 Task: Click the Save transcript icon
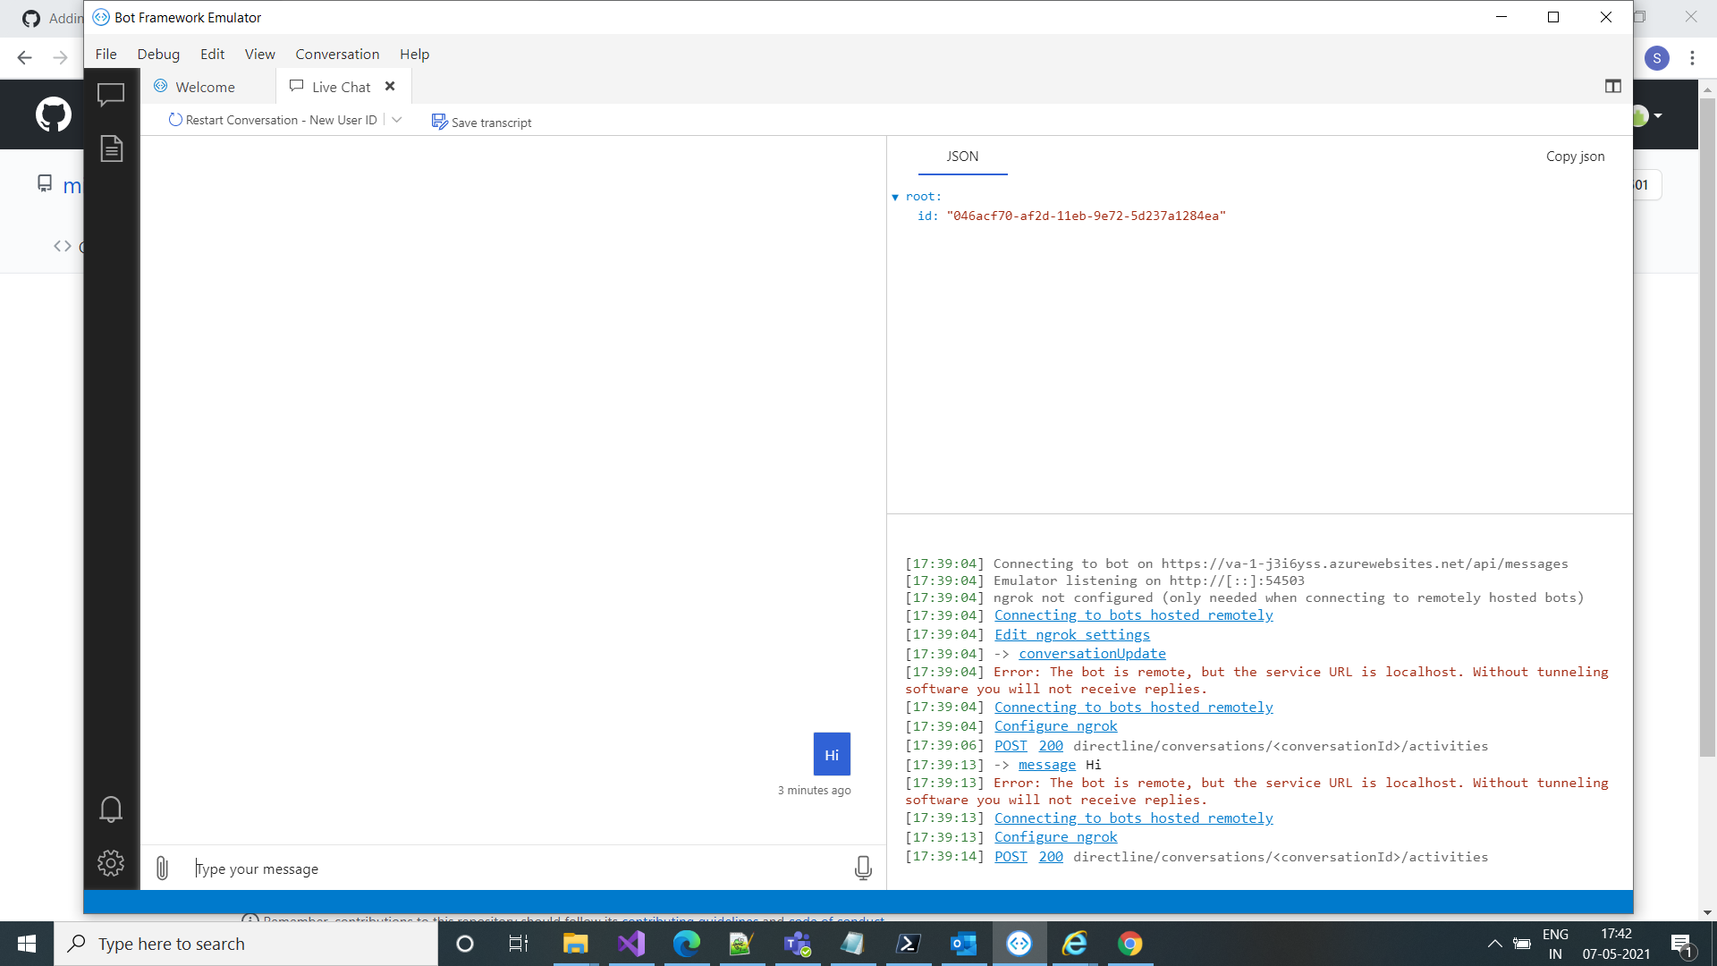tap(439, 122)
